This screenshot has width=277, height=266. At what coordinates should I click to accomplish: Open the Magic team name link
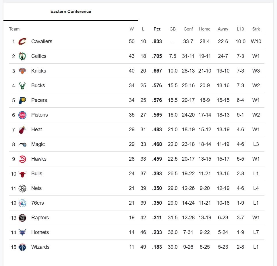(38, 144)
